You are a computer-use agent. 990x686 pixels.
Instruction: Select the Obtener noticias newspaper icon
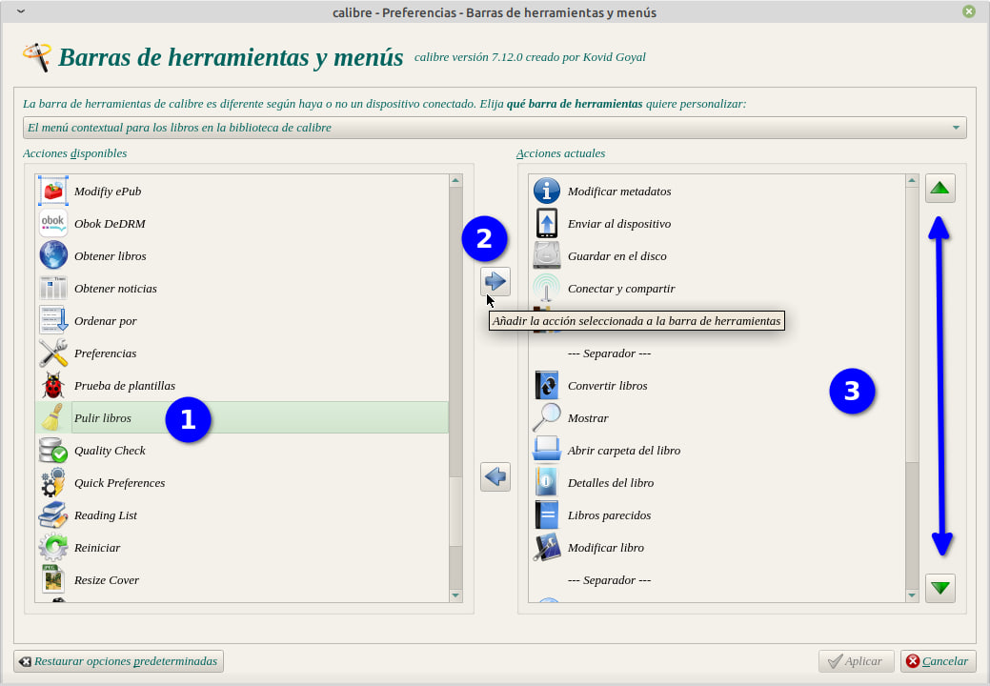[x=53, y=289]
